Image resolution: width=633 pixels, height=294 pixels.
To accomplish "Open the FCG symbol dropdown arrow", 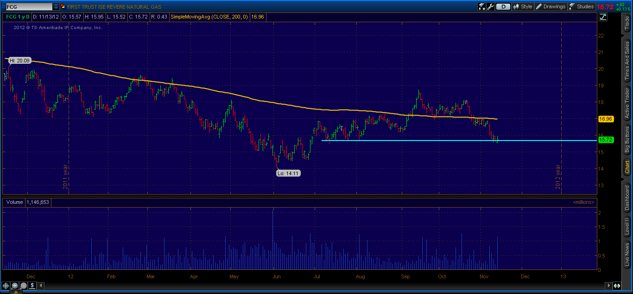I will pos(56,7).
